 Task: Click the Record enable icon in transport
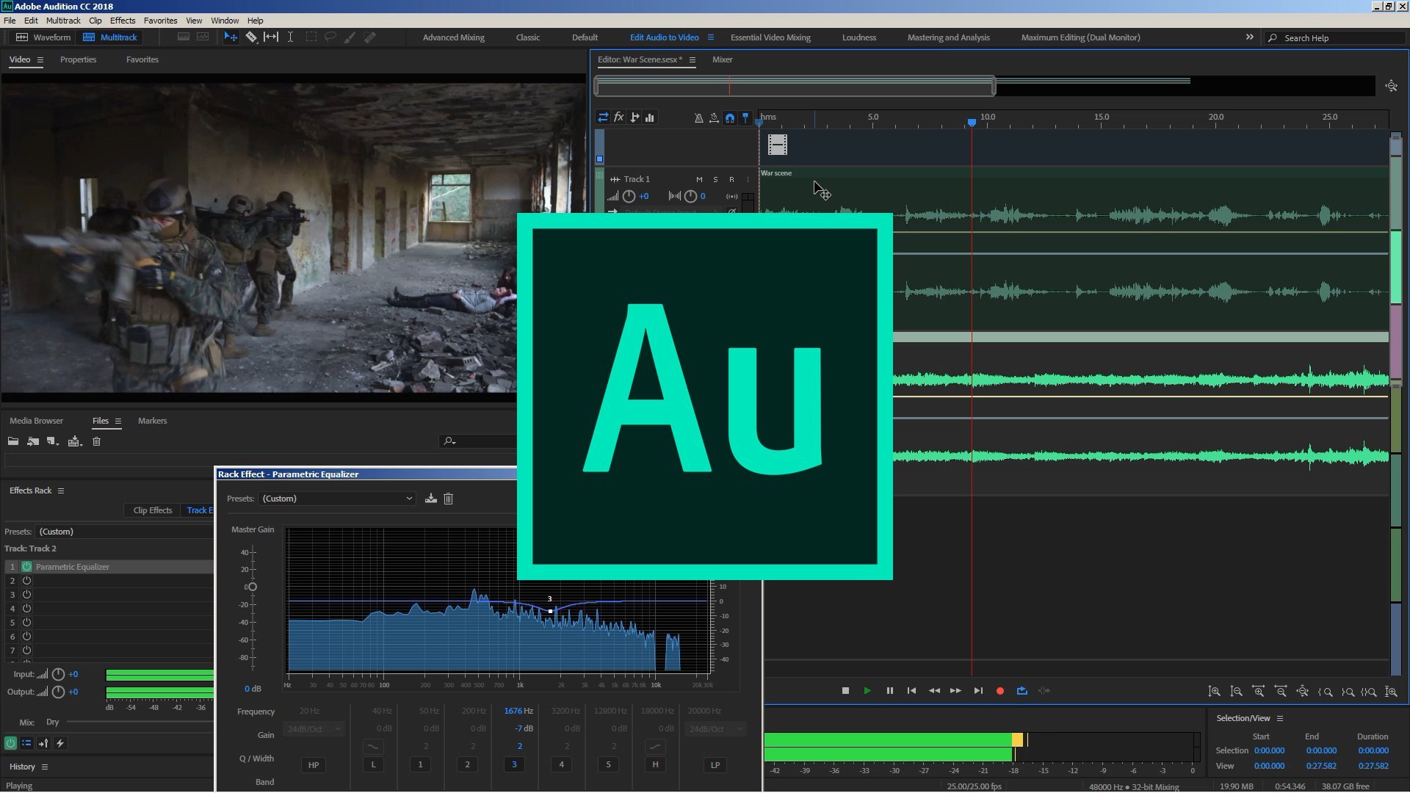point(999,690)
